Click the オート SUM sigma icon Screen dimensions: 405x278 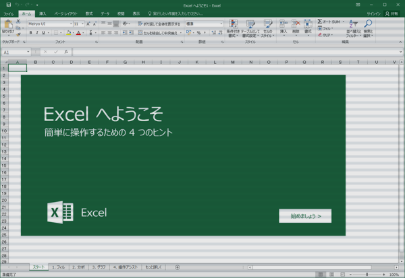coord(320,22)
